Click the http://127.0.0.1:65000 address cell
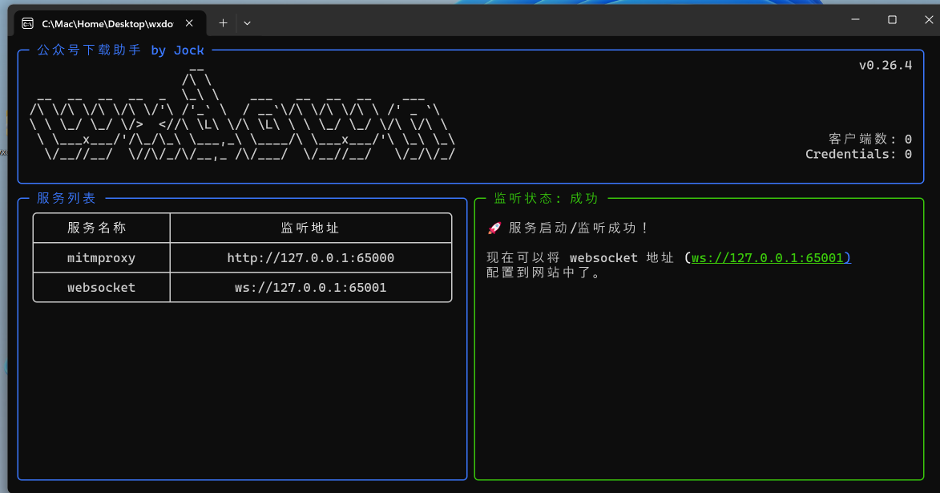The image size is (940, 493). coord(310,258)
